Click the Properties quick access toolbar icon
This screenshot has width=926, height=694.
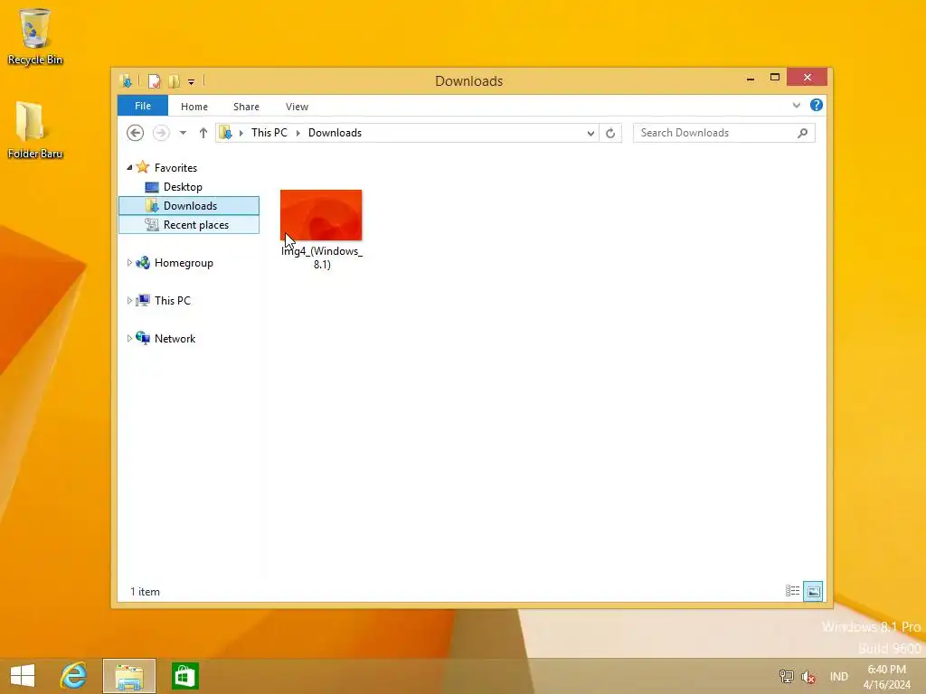tap(154, 80)
